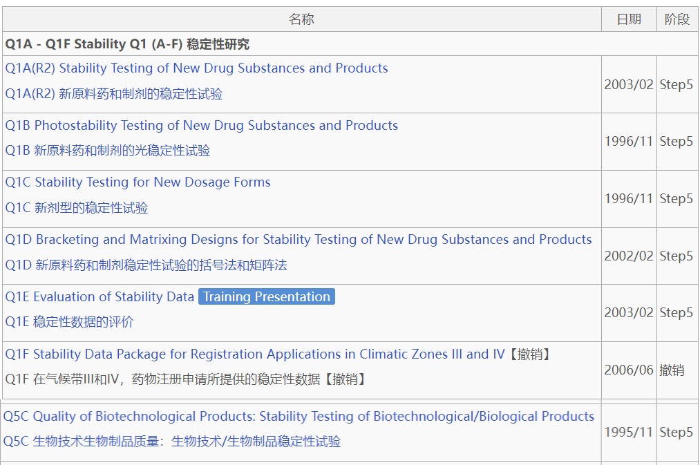The width and height of the screenshot is (700, 465).
Task: Click the 2006/06 date cell
Action: [x=629, y=370]
